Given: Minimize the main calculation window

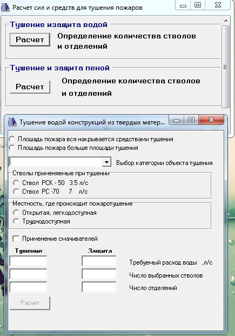Looking at the screenshot, I should 183,5.
